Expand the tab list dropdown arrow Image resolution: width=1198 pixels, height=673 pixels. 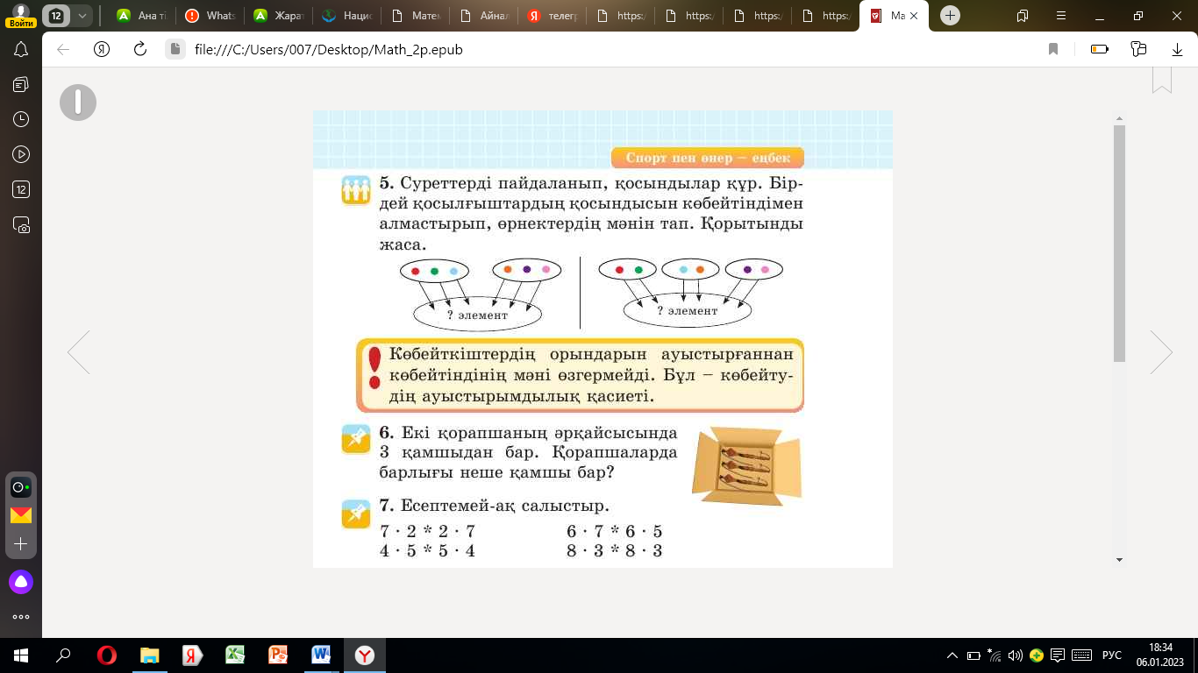click(x=82, y=16)
